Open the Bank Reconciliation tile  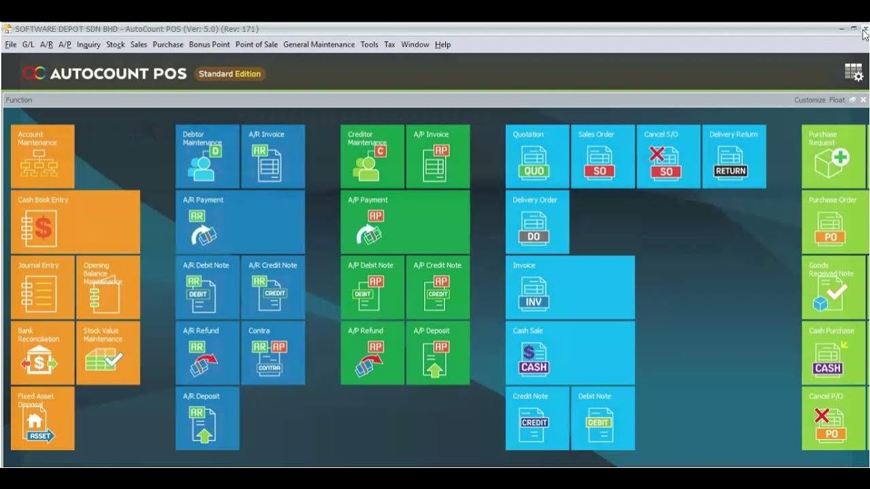pyautogui.click(x=42, y=352)
